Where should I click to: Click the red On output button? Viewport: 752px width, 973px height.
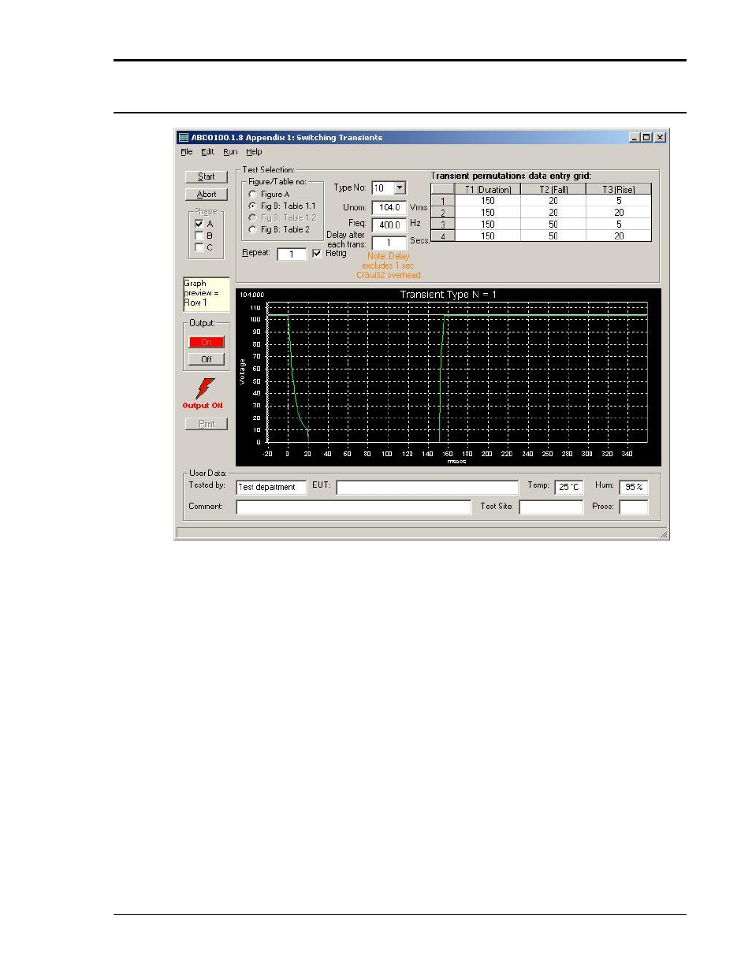pyautogui.click(x=207, y=342)
